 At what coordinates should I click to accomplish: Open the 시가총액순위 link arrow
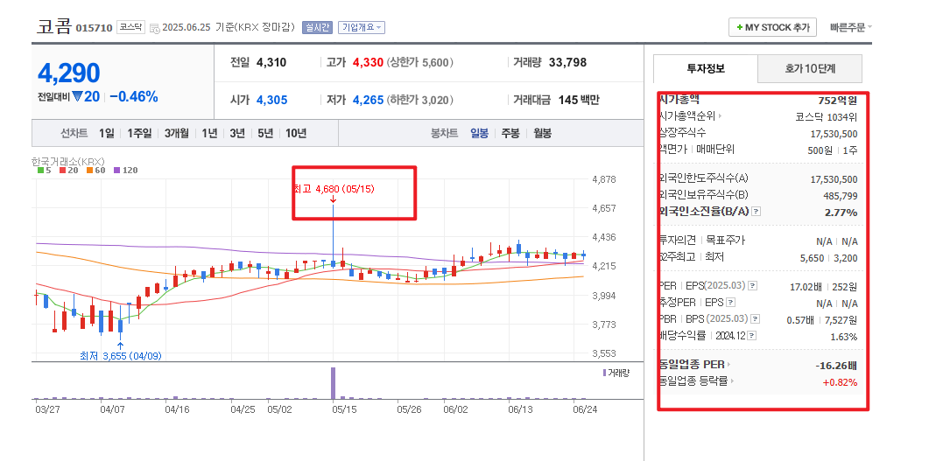(720, 116)
